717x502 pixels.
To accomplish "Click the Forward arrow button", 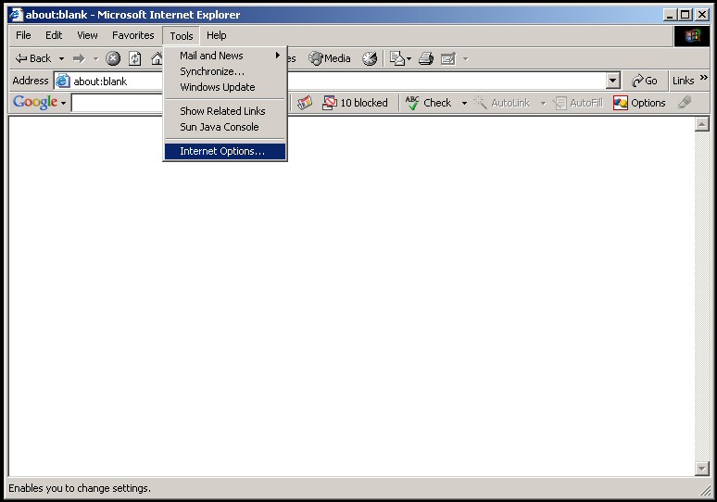I will (x=79, y=58).
